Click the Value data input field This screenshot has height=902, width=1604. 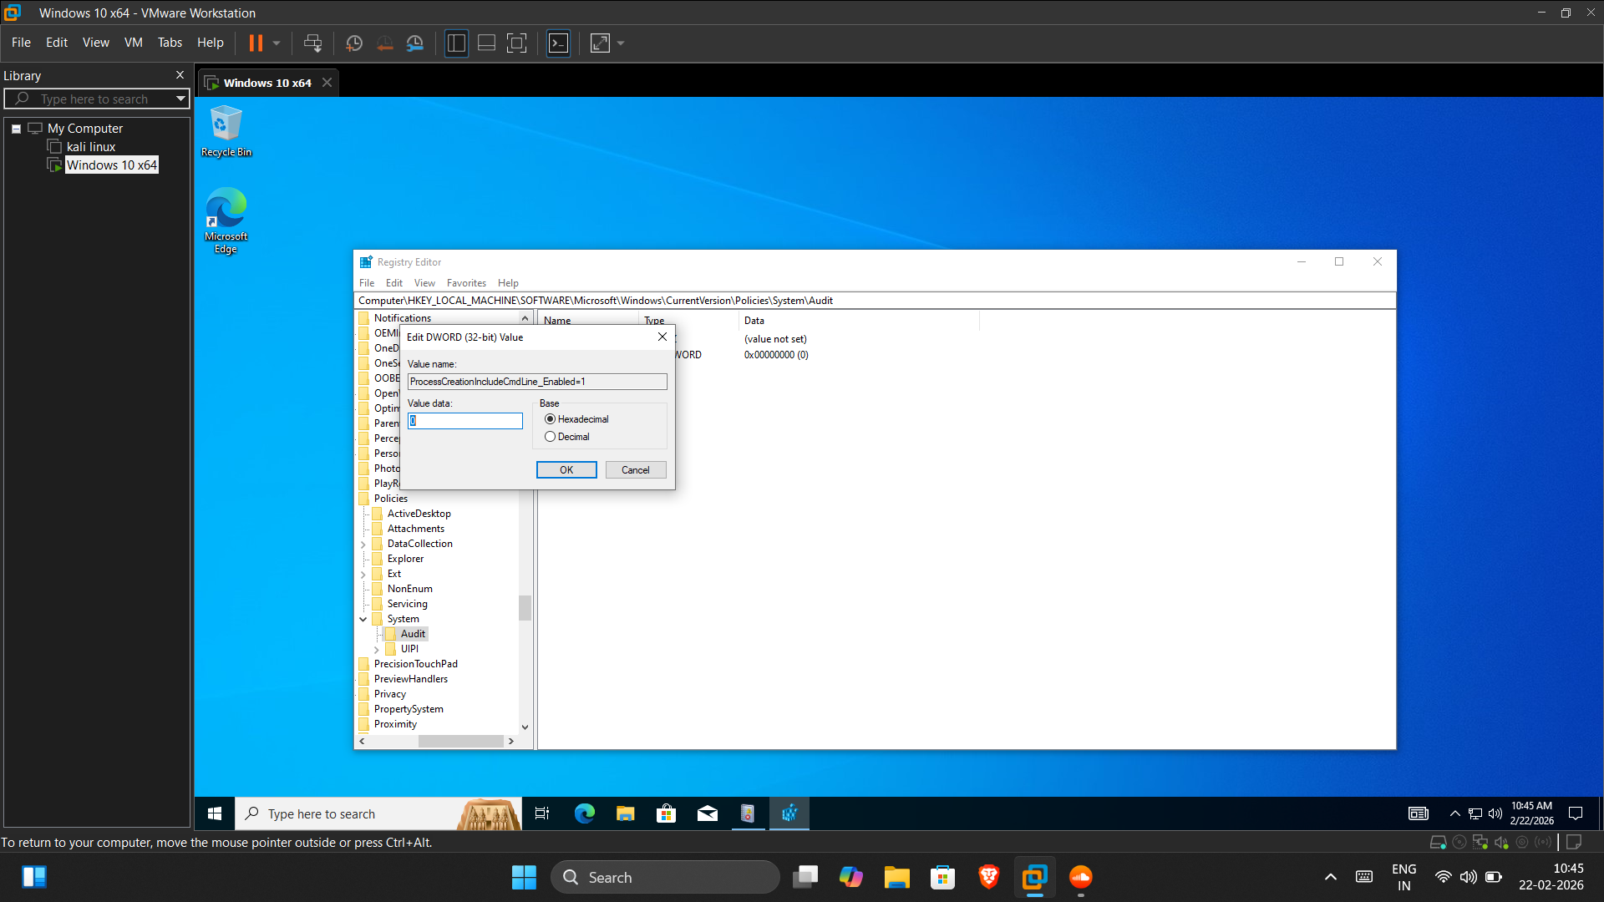click(x=465, y=421)
